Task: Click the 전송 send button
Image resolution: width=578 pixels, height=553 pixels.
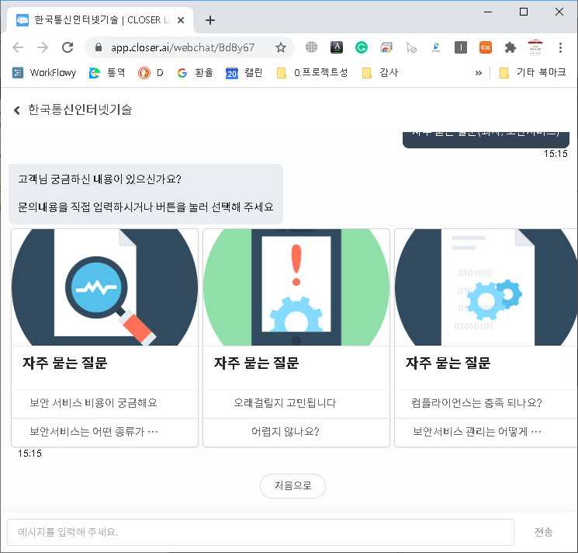Action: (x=543, y=532)
